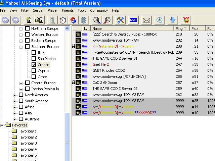Screen dimensions: 215x161
Task: Open the Filter menu
Action: tap(25, 10)
